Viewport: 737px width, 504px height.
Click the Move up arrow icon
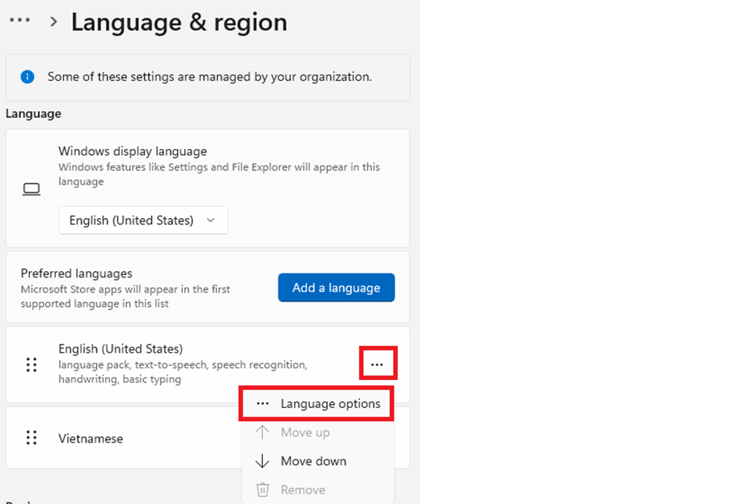click(x=262, y=432)
